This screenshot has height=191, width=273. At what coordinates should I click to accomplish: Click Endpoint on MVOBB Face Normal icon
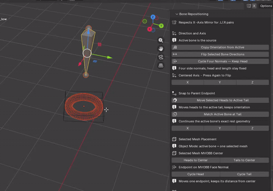(x=174, y=167)
